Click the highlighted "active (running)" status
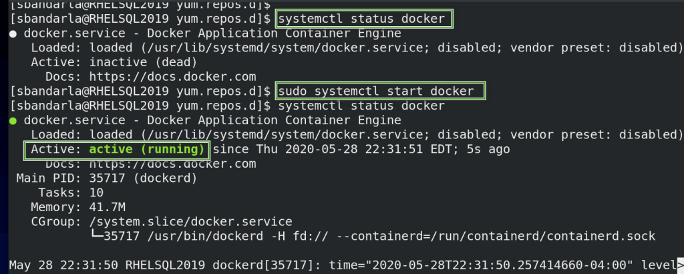Image resolution: width=684 pixels, height=274 pixels. 147,150
